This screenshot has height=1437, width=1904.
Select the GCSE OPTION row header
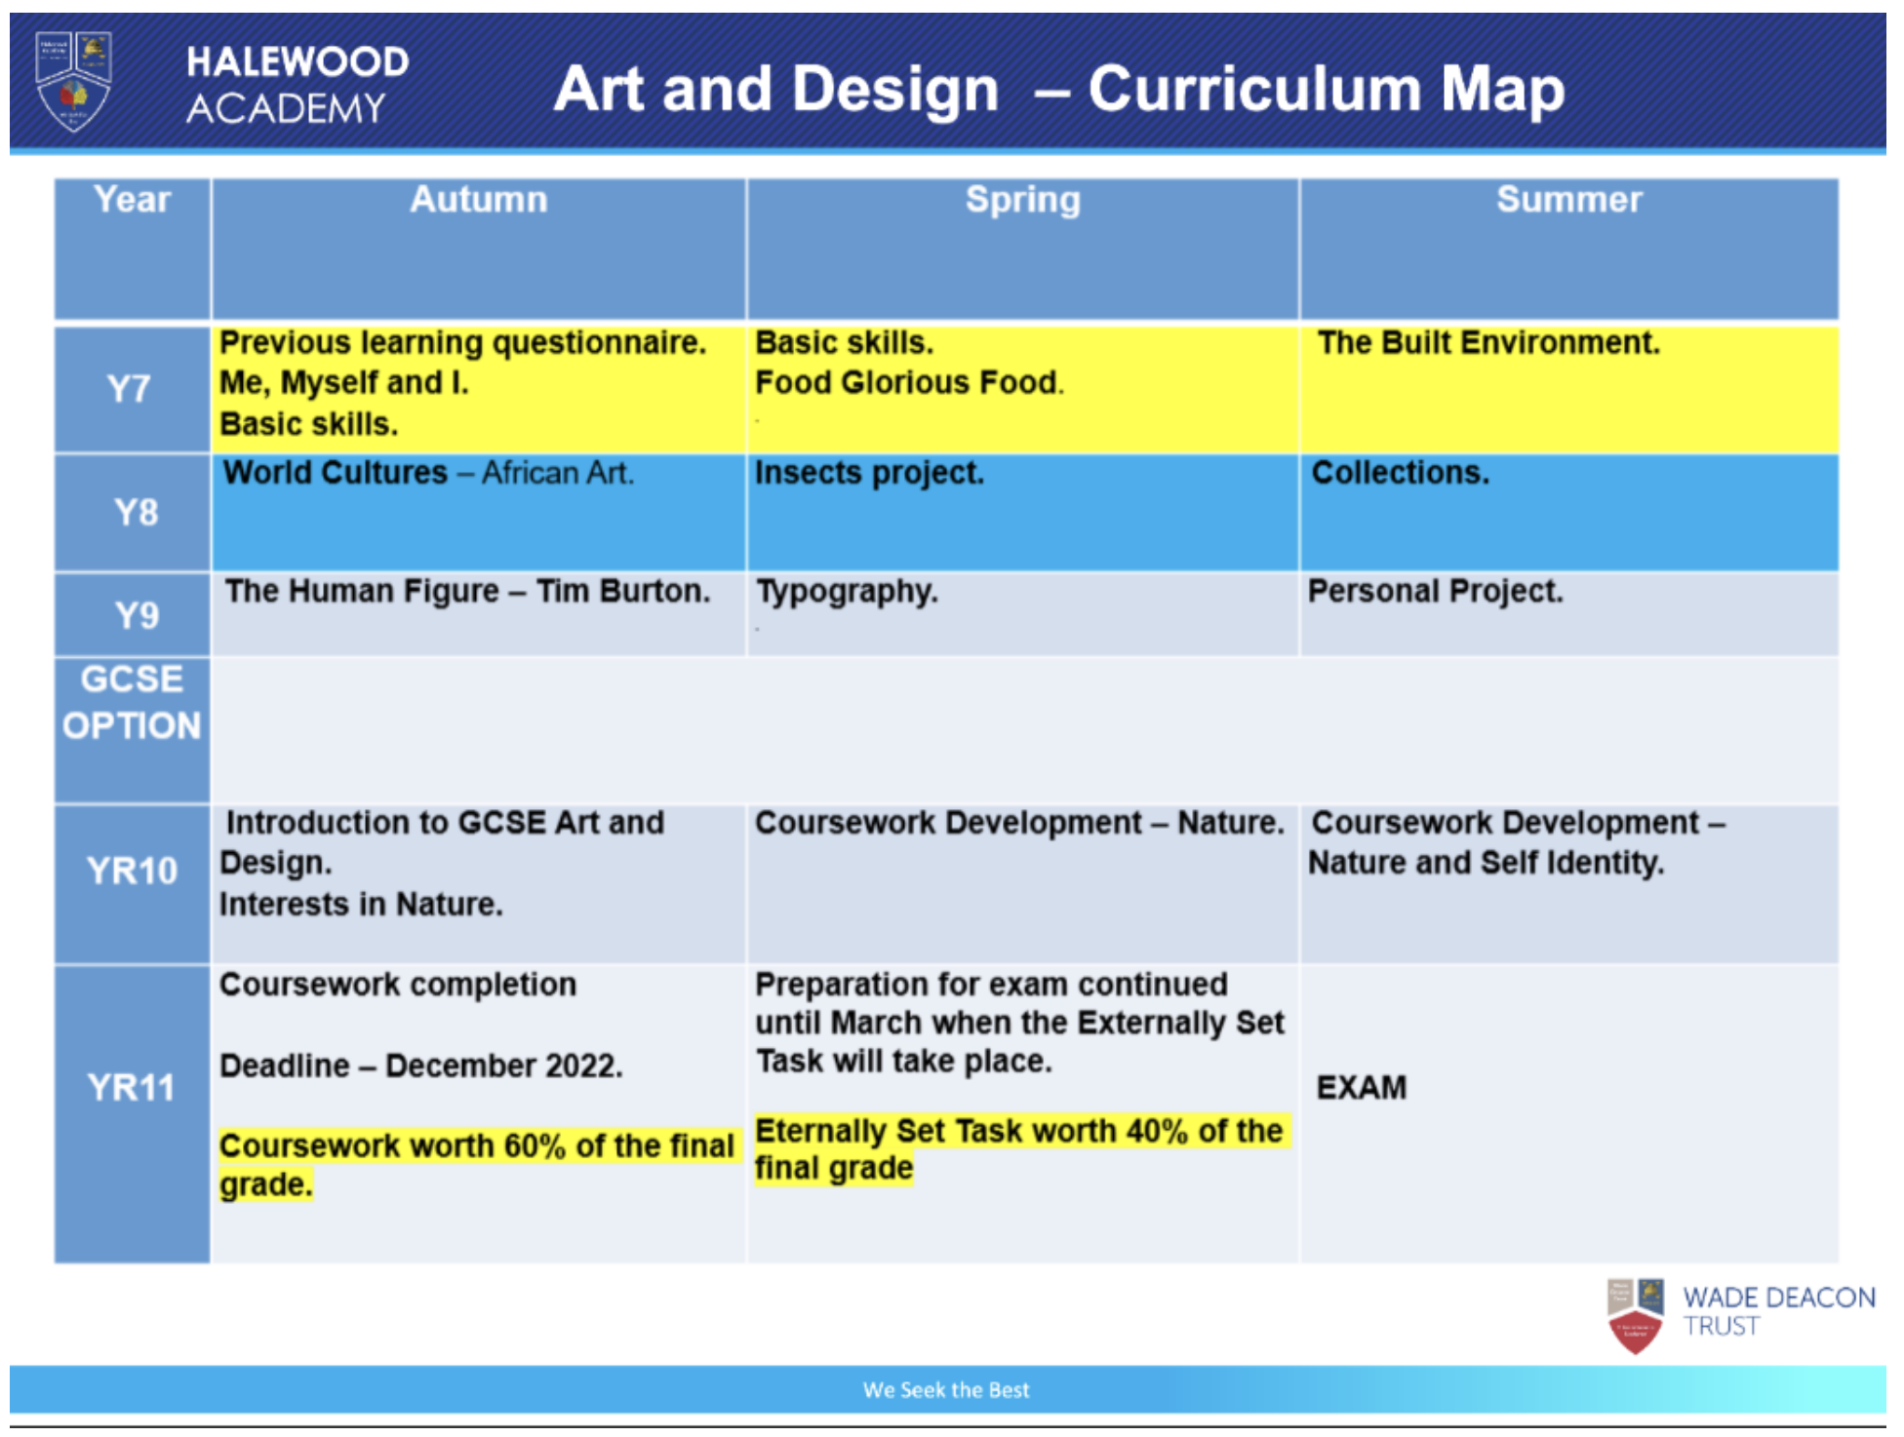(x=132, y=702)
